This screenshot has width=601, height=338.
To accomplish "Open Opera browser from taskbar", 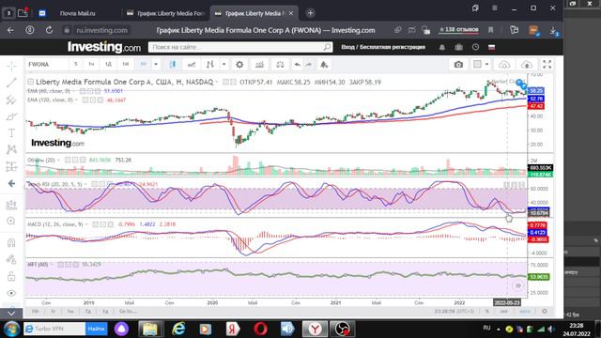I will [260, 329].
